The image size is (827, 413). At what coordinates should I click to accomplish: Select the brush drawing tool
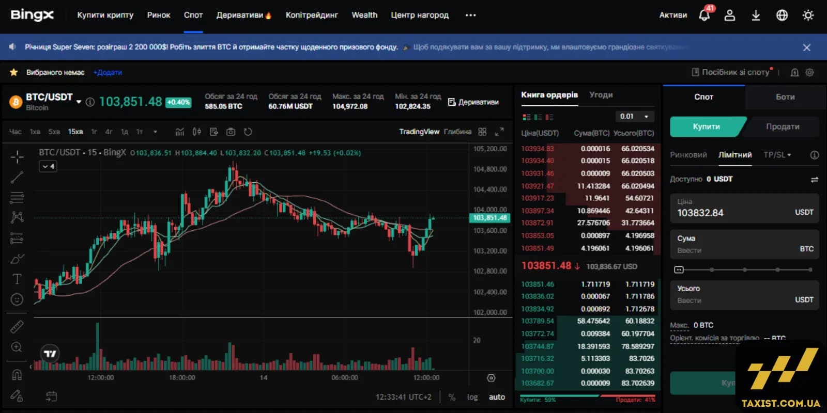17,259
